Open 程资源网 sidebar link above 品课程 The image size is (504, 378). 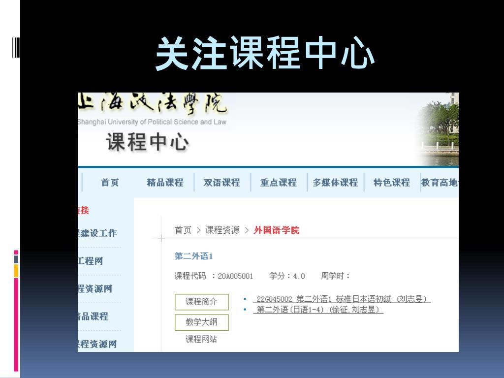[95, 288]
